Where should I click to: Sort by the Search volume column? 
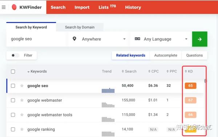pos(129,72)
